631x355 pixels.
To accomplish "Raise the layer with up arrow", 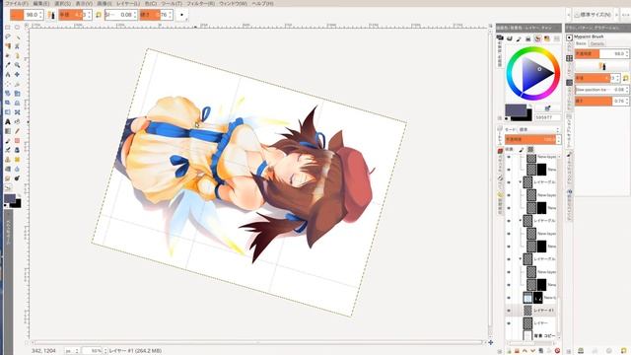I will (525, 351).
